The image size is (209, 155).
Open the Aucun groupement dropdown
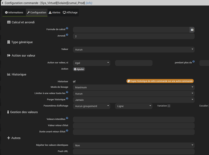(x=92, y=106)
